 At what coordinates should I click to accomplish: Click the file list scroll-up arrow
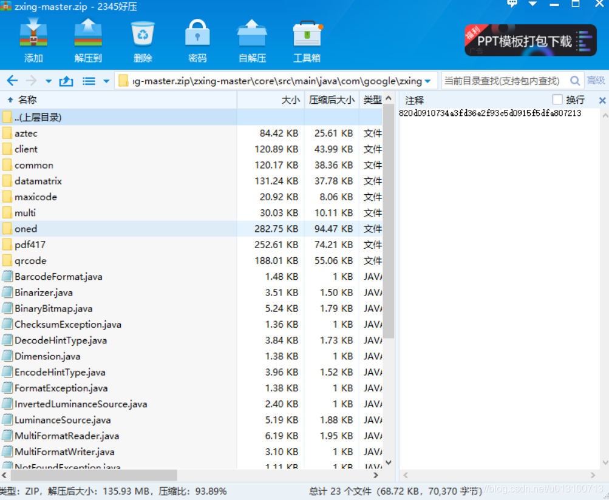(x=389, y=98)
